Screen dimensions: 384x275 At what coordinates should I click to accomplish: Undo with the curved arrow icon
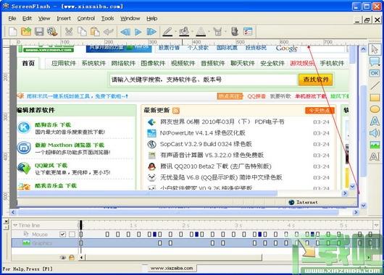click(x=108, y=32)
